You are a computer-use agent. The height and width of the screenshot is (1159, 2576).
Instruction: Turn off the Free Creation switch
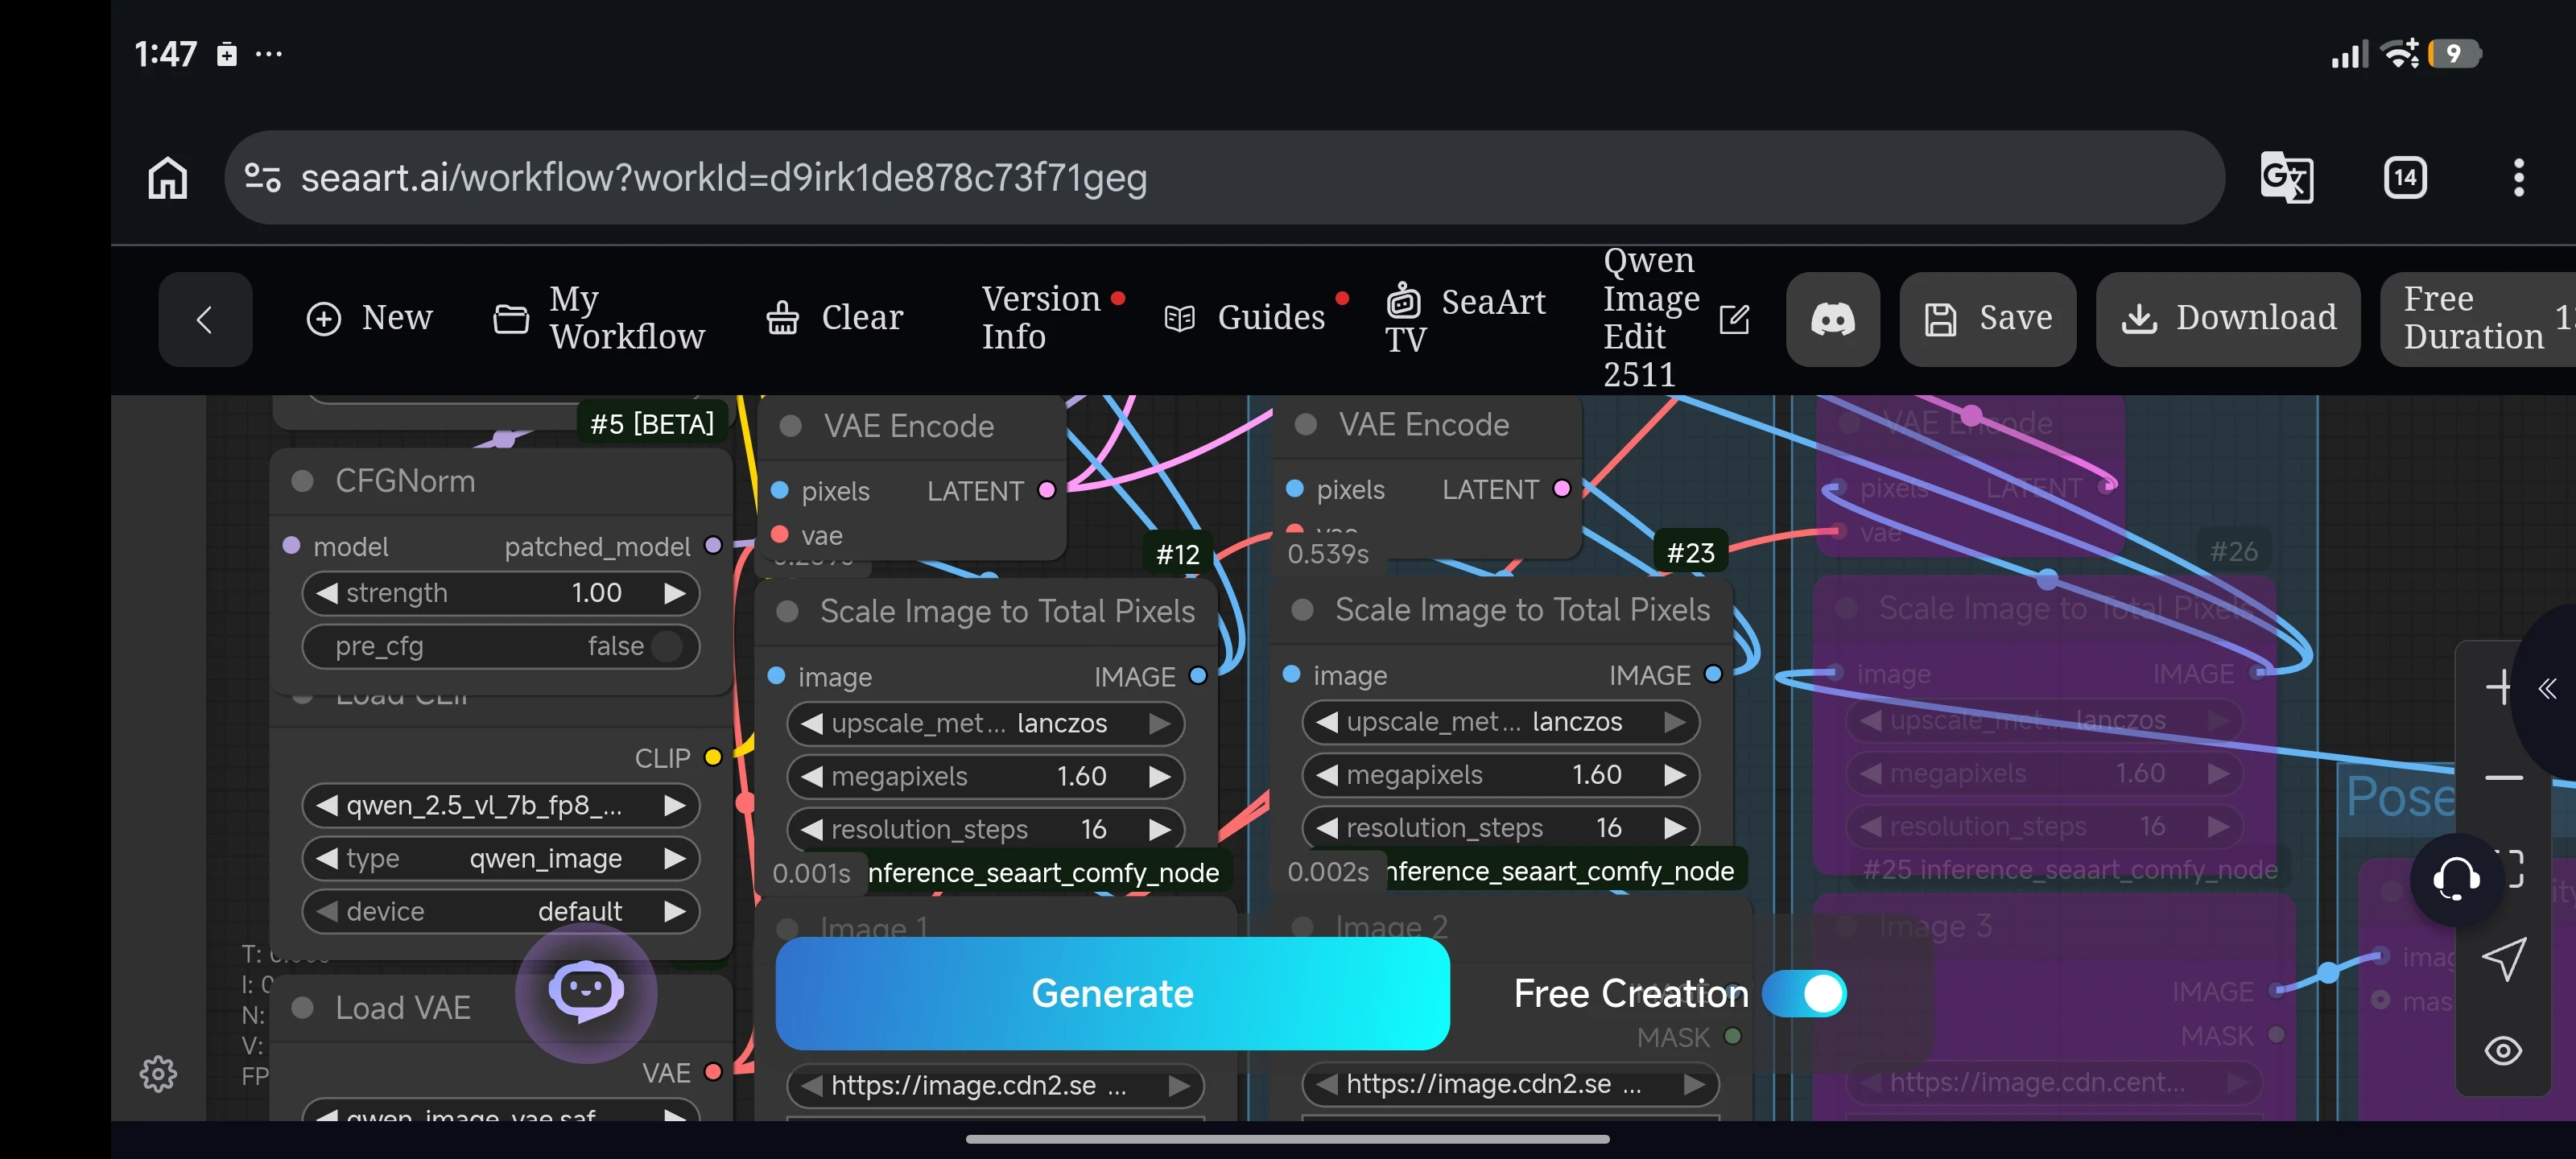(1804, 993)
